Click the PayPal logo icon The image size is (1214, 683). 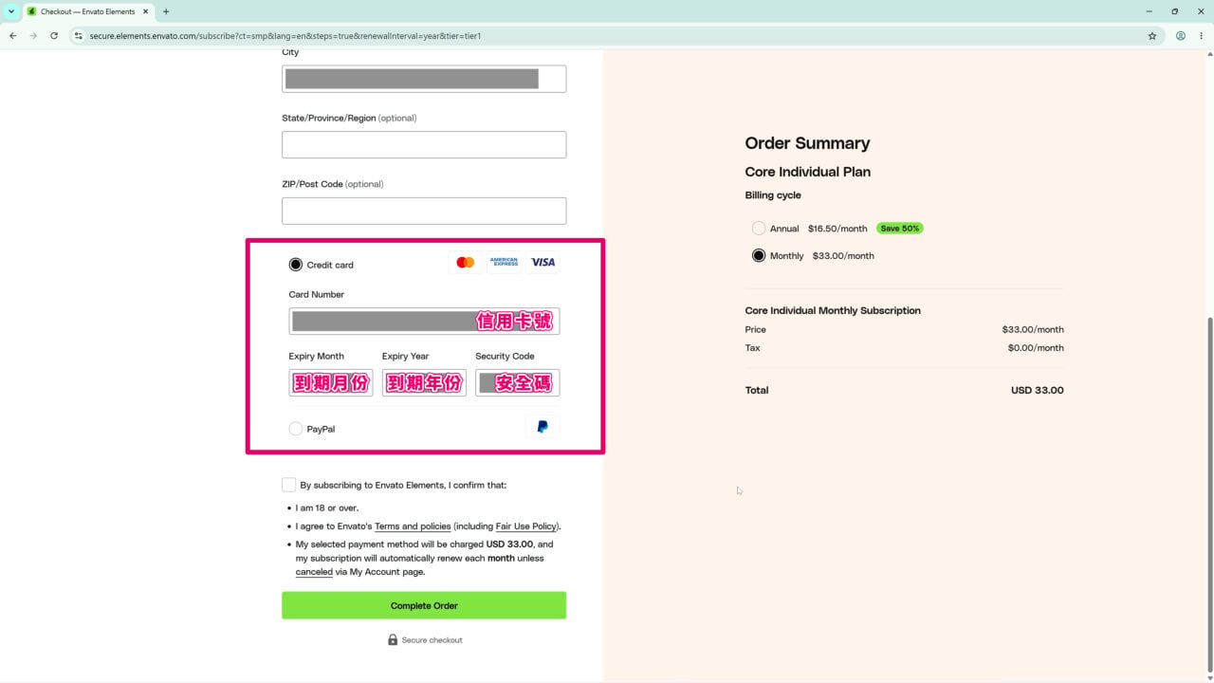pos(543,427)
